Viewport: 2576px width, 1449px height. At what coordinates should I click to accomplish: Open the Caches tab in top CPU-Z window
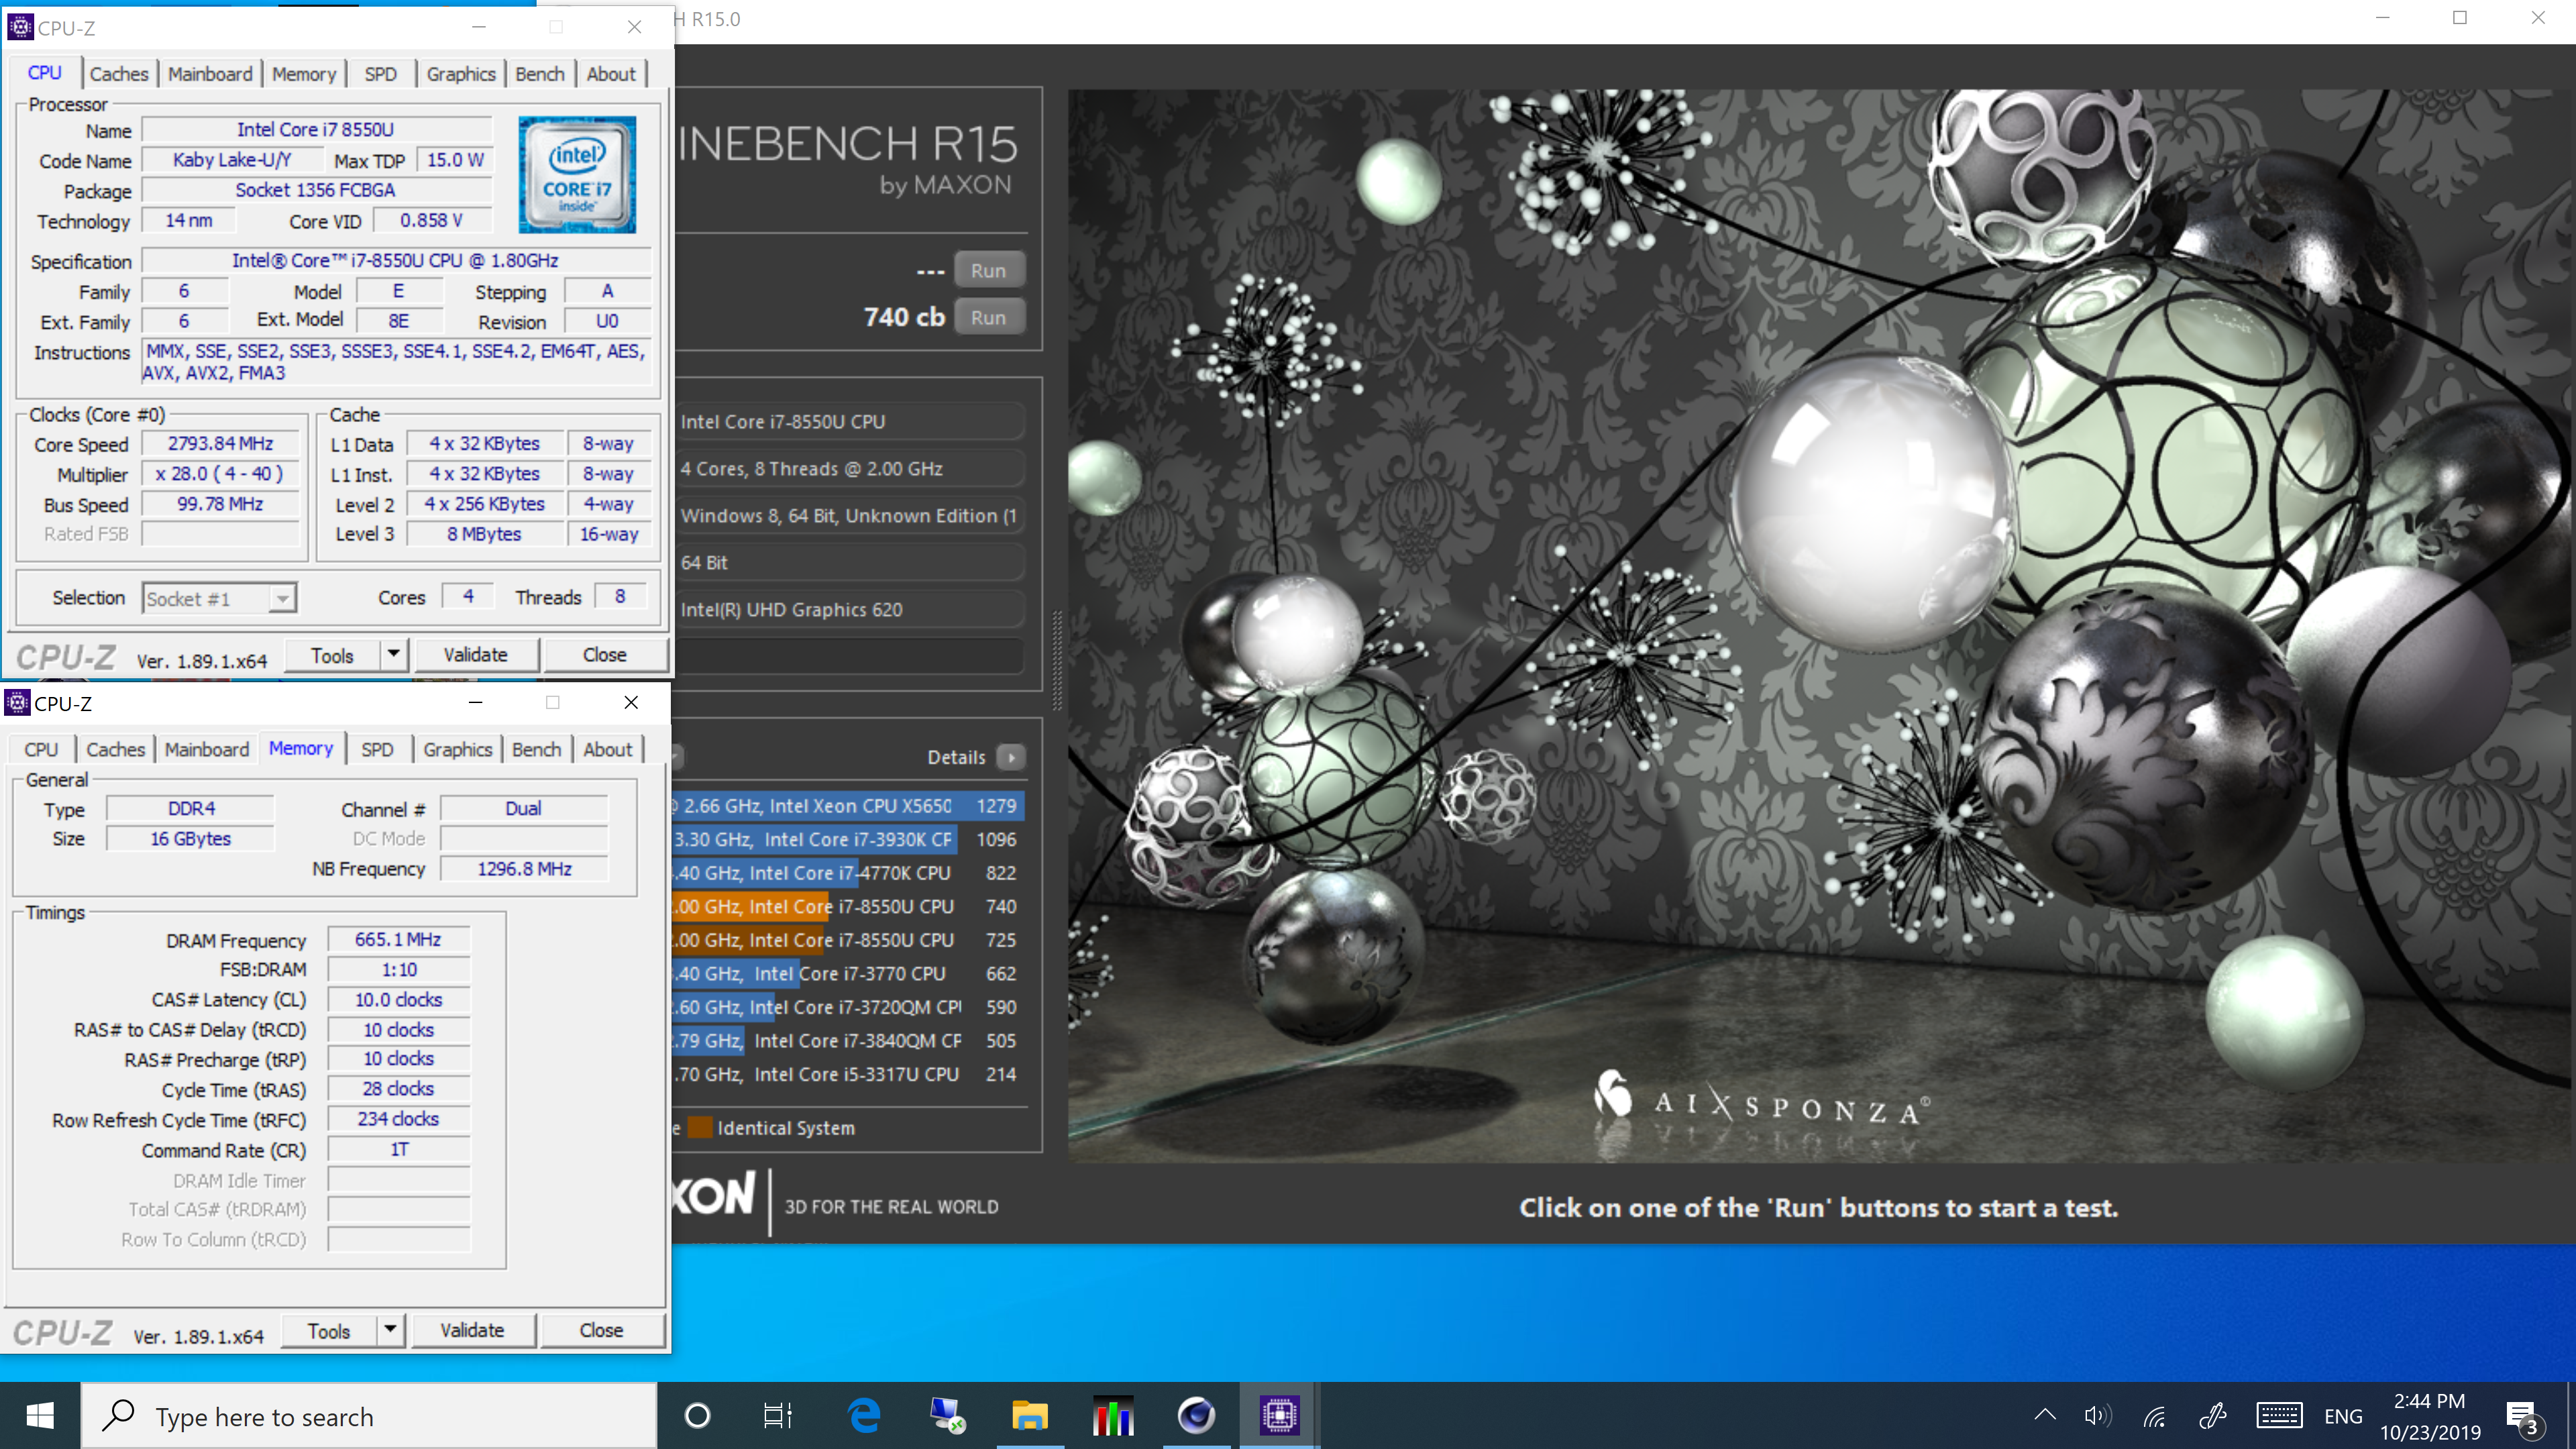(x=118, y=74)
